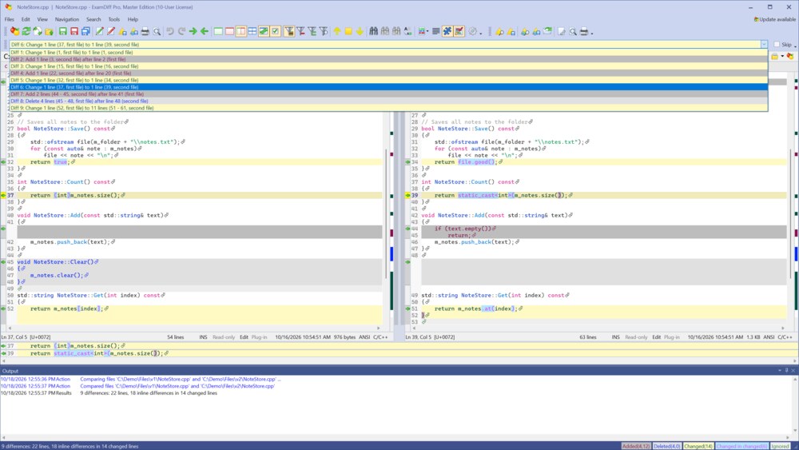This screenshot has width=799, height=450.
Task: Toggle the green-bordered left pane only view
Action: tap(218, 32)
